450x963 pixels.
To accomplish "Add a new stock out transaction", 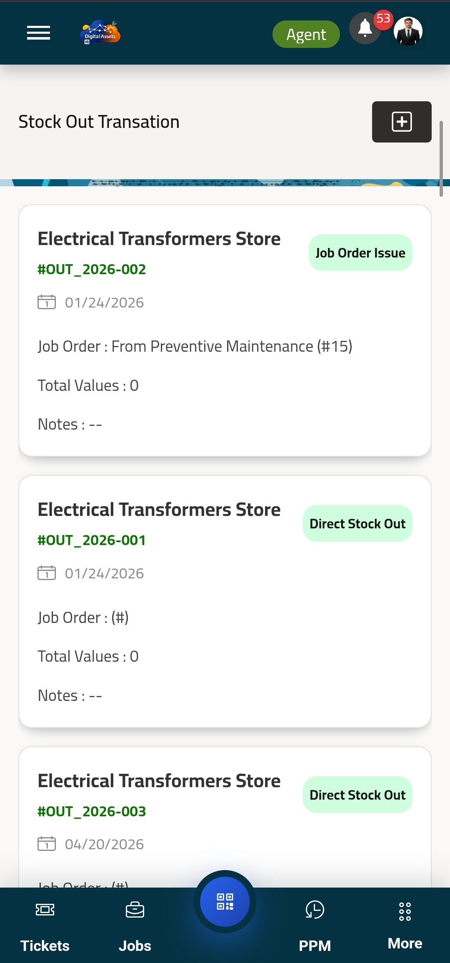I will click(x=401, y=122).
